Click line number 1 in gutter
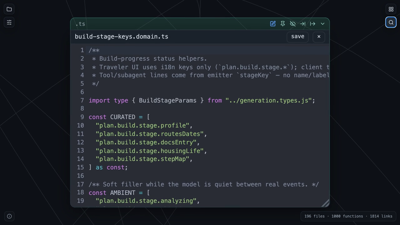Viewport: 400px width, 225px height. 82,50
